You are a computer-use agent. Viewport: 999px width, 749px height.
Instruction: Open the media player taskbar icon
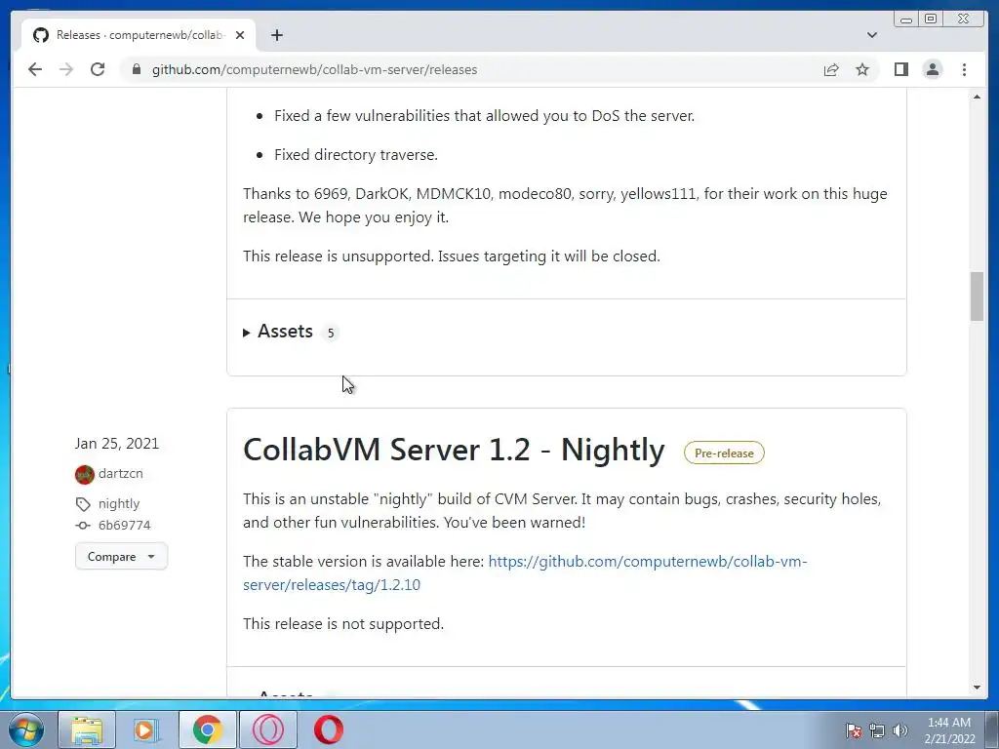[146, 729]
